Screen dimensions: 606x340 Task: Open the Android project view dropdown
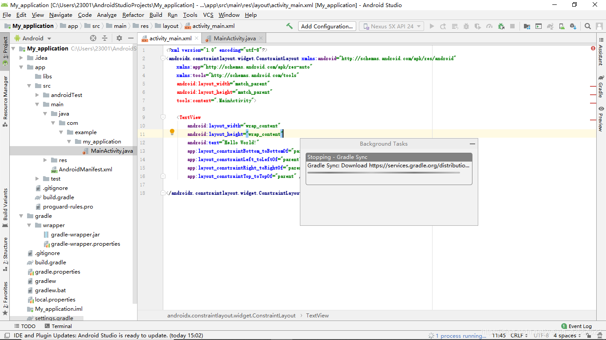[x=33, y=38]
